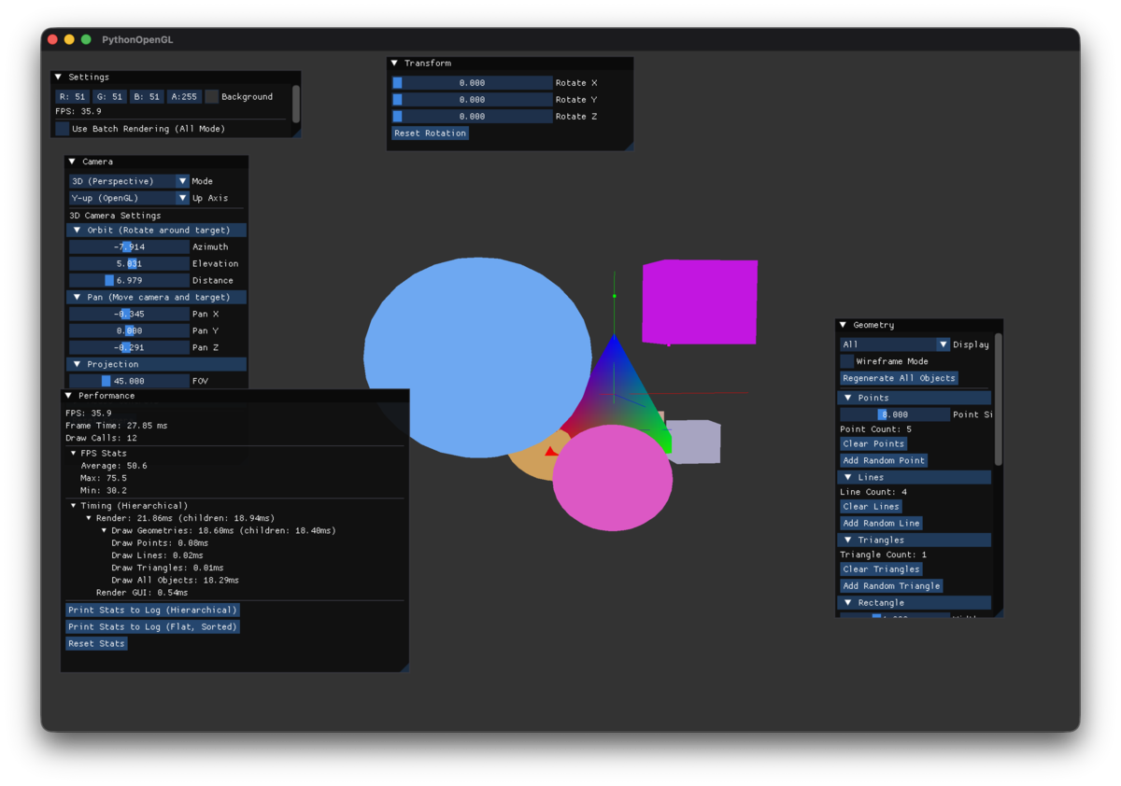
Task: Click the Rotate Z slider
Action: 472,117
